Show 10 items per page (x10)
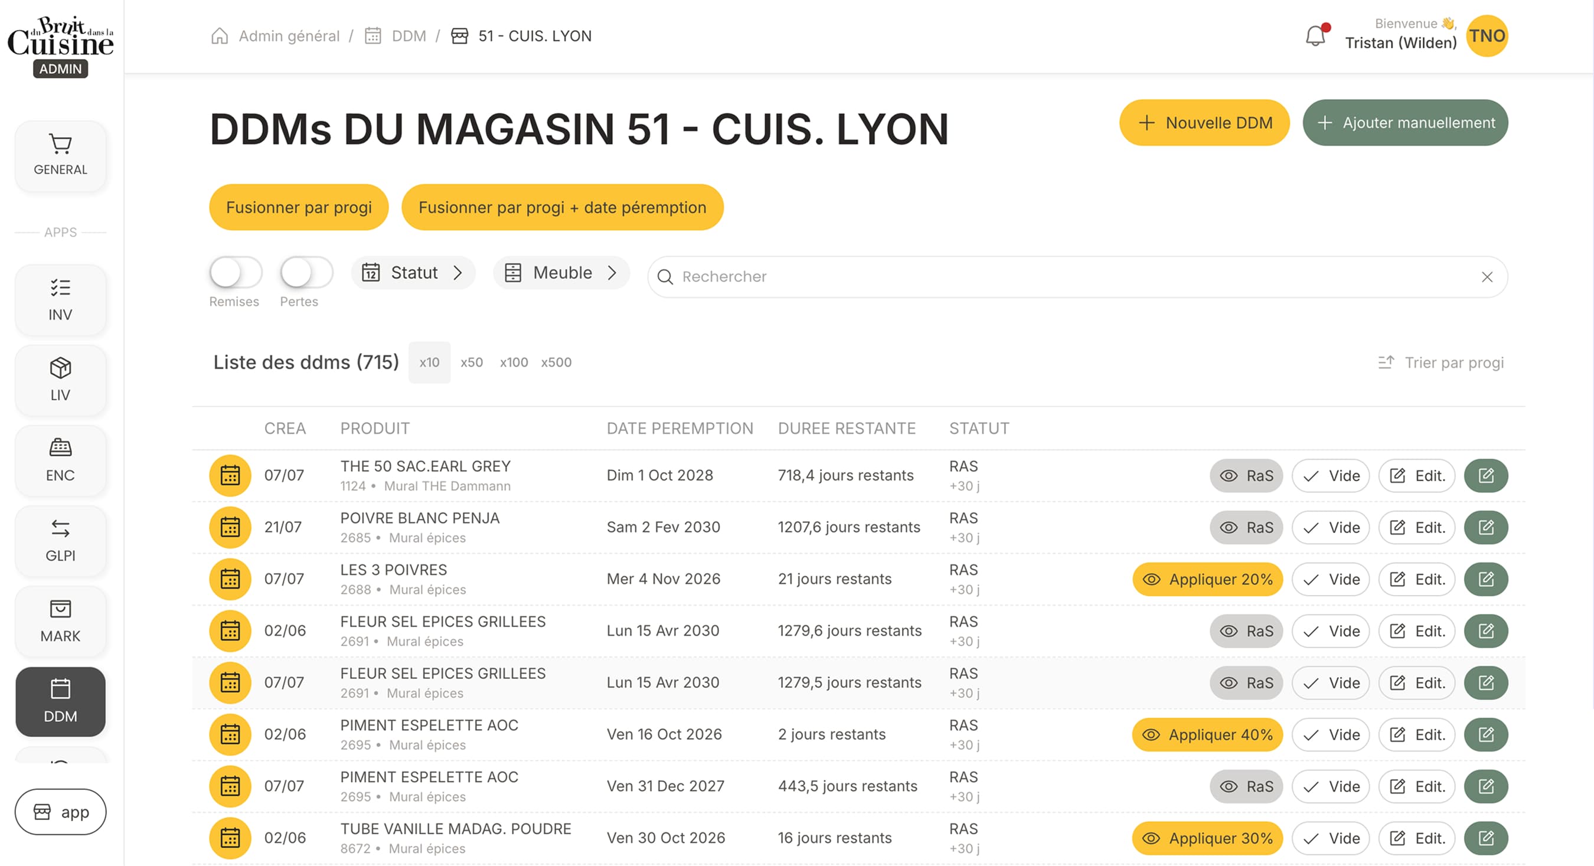1594x866 pixels. click(x=429, y=362)
